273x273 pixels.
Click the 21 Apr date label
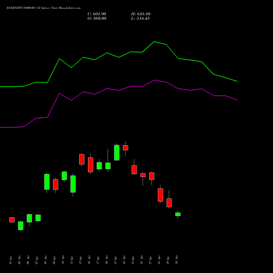pyautogui.click(x=115, y=260)
